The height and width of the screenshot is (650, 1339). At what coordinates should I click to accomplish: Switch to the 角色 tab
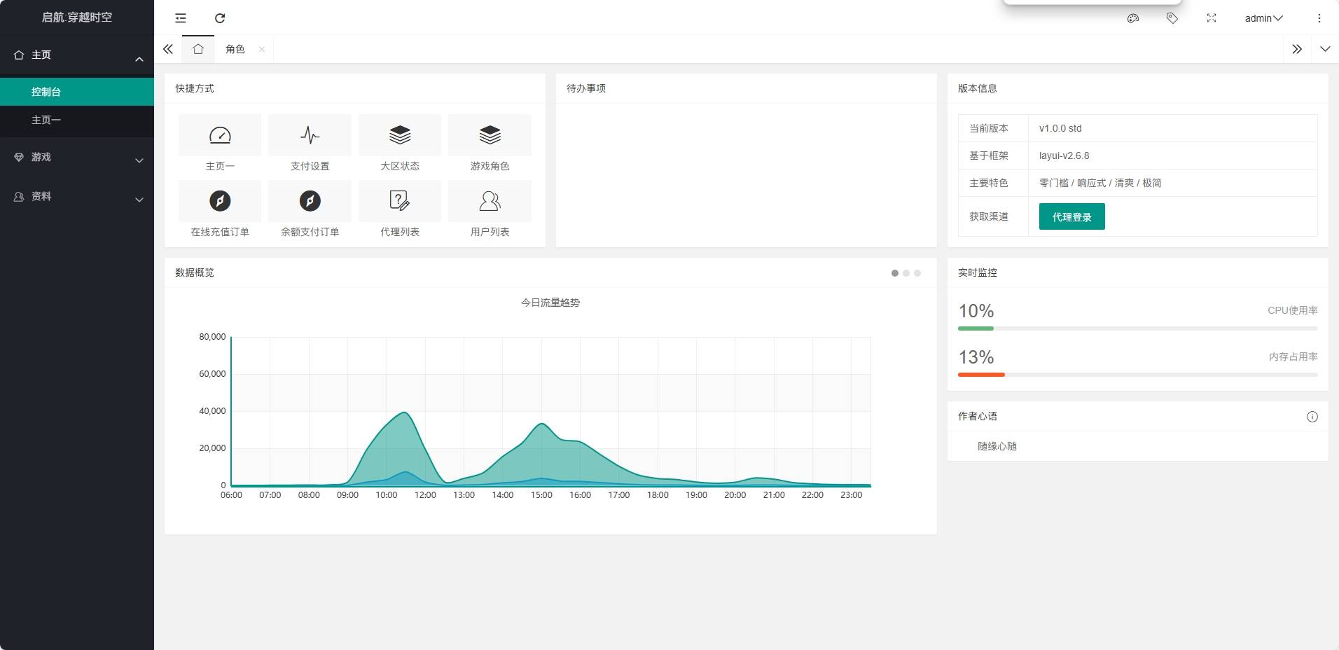(x=235, y=49)
